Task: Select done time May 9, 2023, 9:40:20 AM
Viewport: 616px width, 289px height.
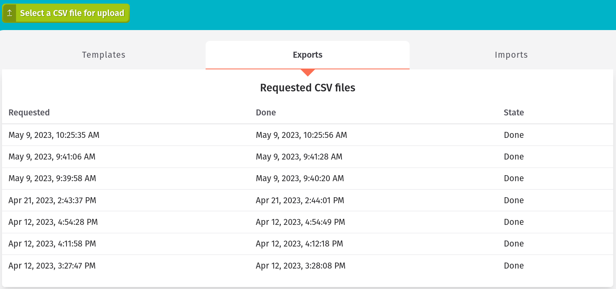Action: pos(300,178)
